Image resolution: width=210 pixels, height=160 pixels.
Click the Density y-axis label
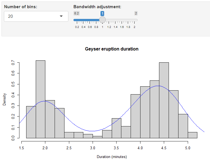click(x=5, y=100)
